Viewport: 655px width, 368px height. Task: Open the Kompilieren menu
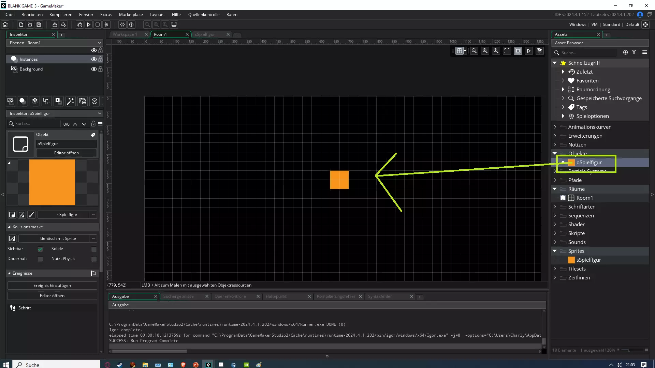[61, 15]
